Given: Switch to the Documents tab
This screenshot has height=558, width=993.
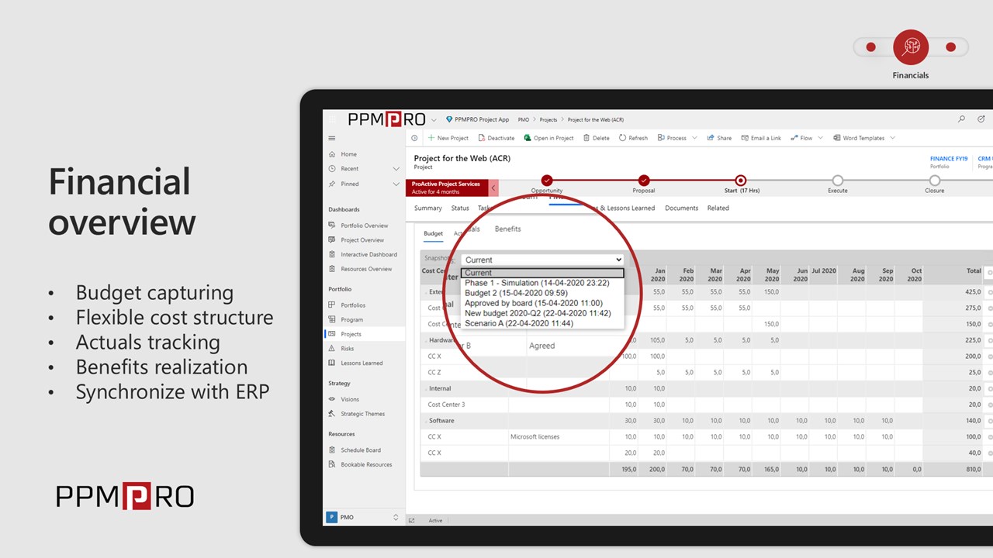Looking at the screenshot, I should pyautogui.click(x=681, y=208).
